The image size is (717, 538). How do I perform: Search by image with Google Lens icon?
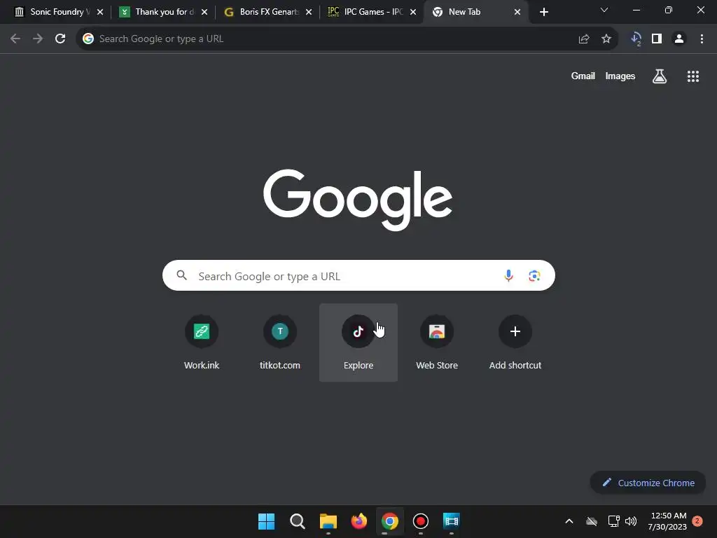tap(534, 276)
